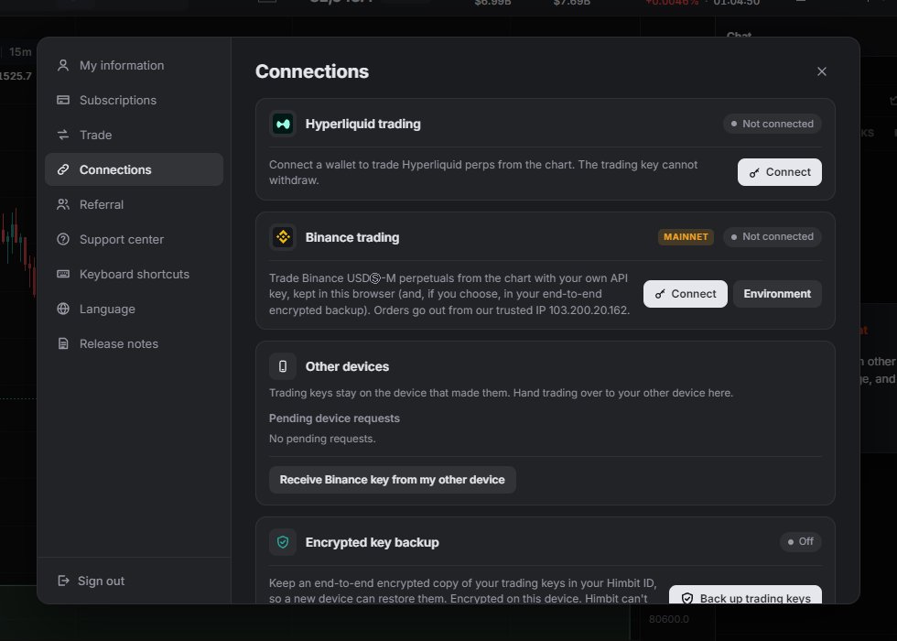Click the Connections link icon
The height and width of the screenshot is (641, 897).
click(x=63, y=169)
